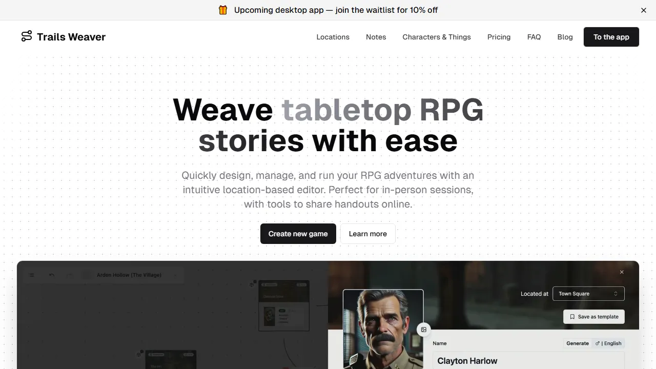Click the redo arrow icon
This screenshot has height=369, width=656.
click(68, 275)
